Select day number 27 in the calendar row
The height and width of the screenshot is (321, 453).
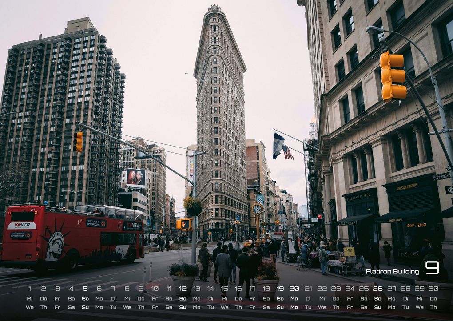click(x=391, y=288)
